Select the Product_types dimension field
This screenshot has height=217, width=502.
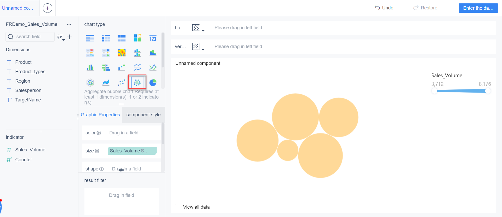[30, 72]
